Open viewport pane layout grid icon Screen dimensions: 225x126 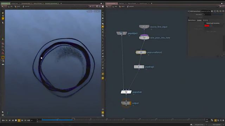coord(103,6)
